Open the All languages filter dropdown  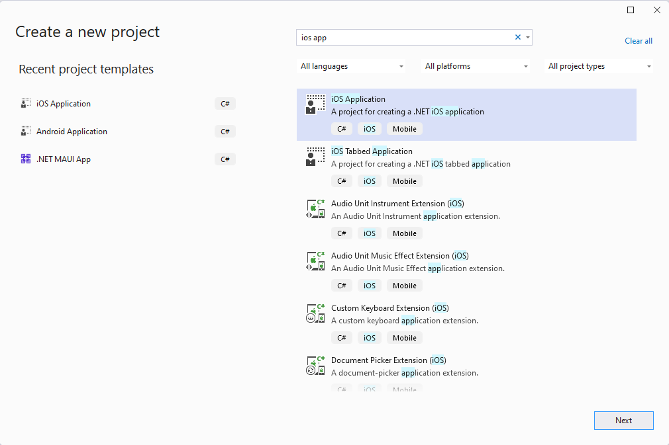351,66
